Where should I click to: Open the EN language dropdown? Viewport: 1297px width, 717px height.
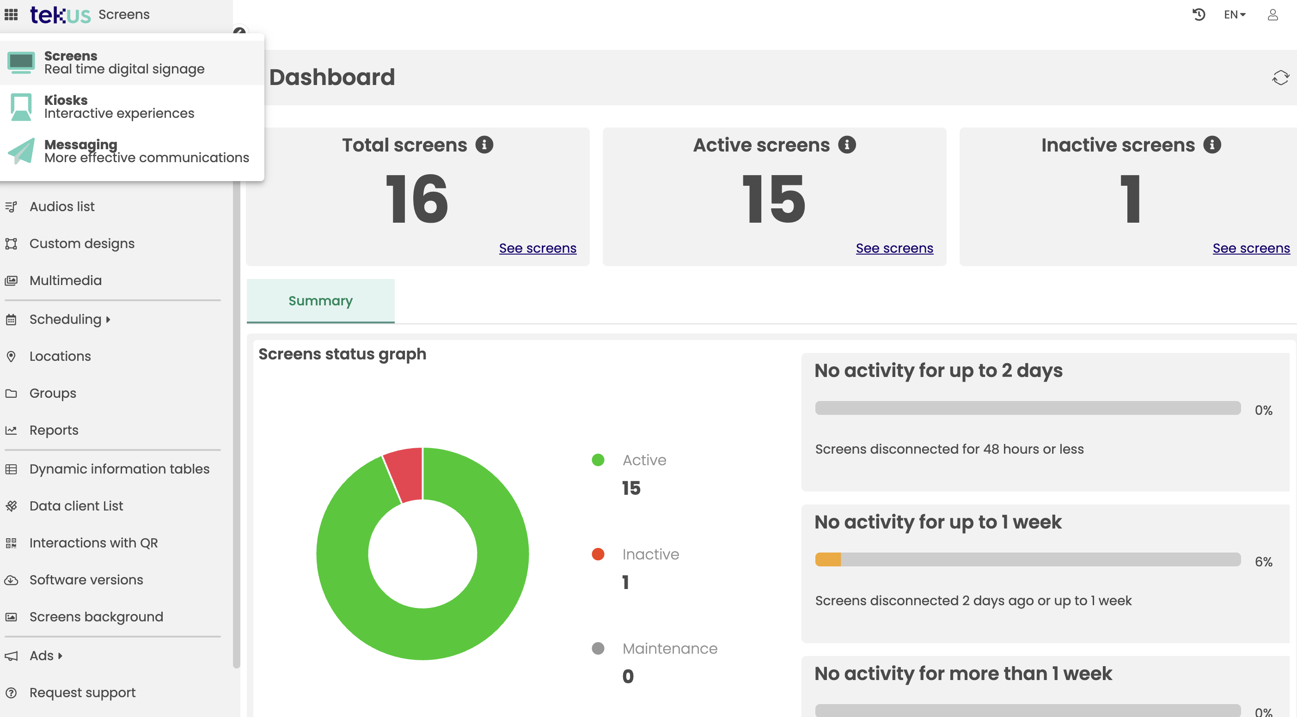1234,15
